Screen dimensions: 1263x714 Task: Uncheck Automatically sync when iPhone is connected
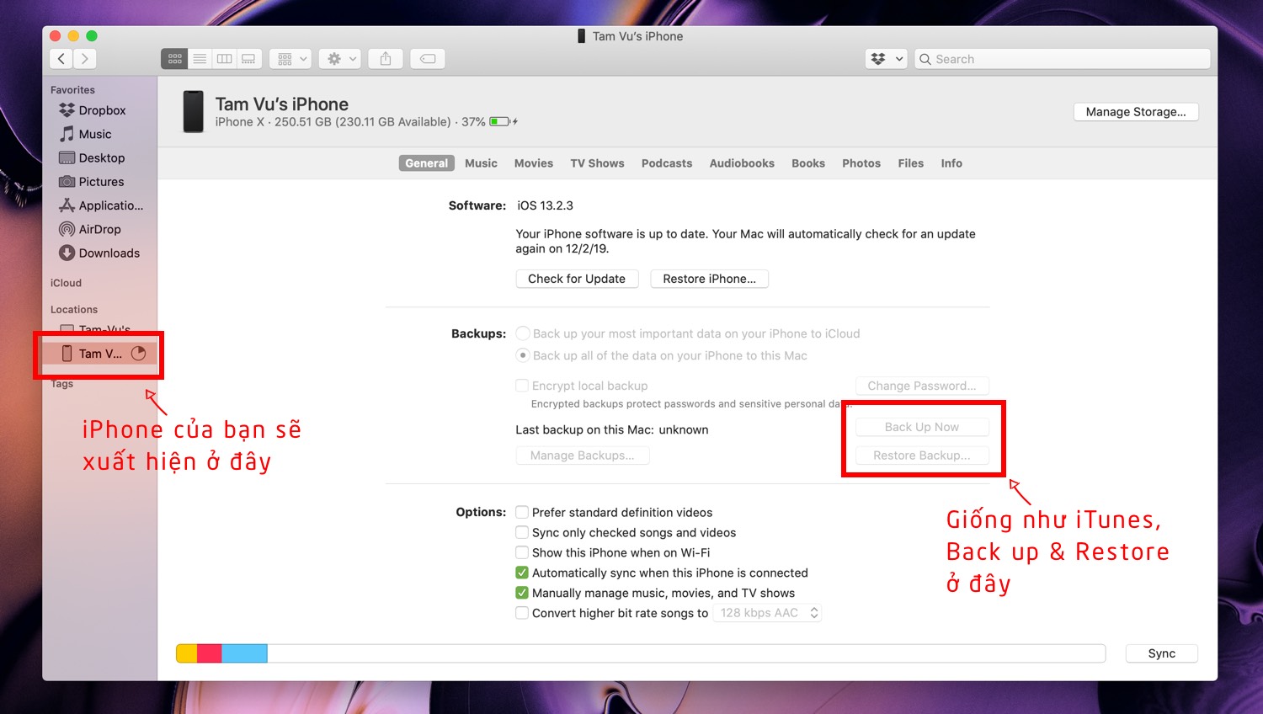522,573
